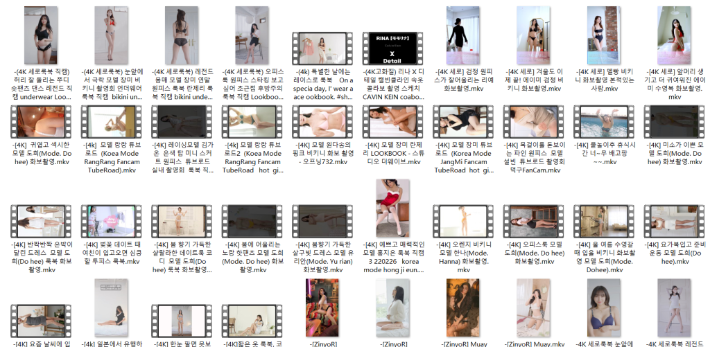Click file name '봄 향기 가득한 살랄라한 데이트룩 코디'
Viewport: 710px width, 347px height.
tap(182, 258)
